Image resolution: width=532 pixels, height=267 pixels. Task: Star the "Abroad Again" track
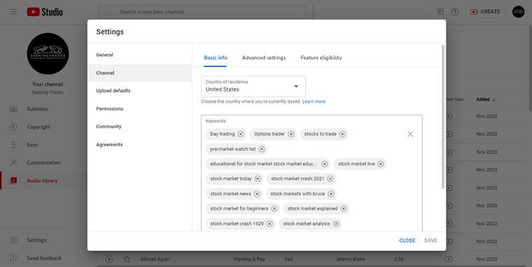pos(127,259)
